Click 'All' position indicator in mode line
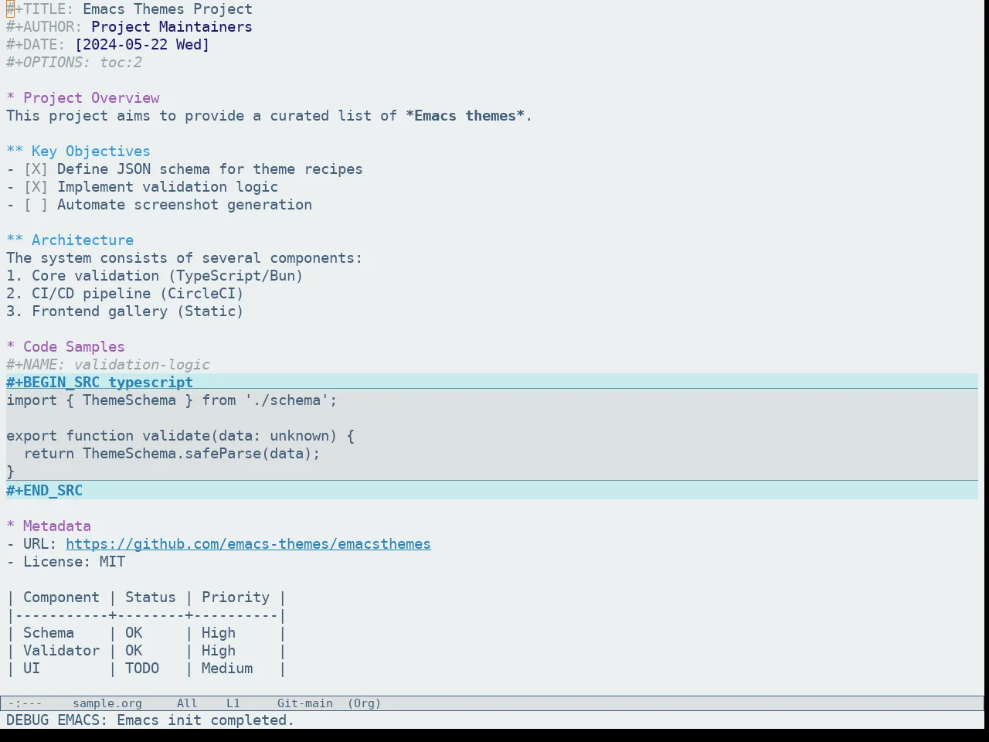This screenshot has width=989, height=742. (187, 703)
